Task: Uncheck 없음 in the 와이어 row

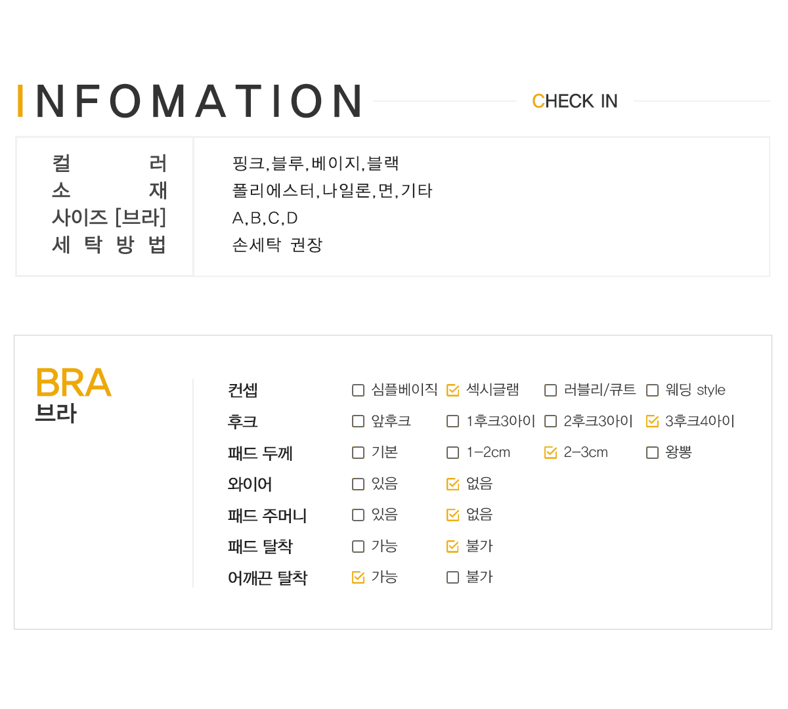Action: pos(452,484)
